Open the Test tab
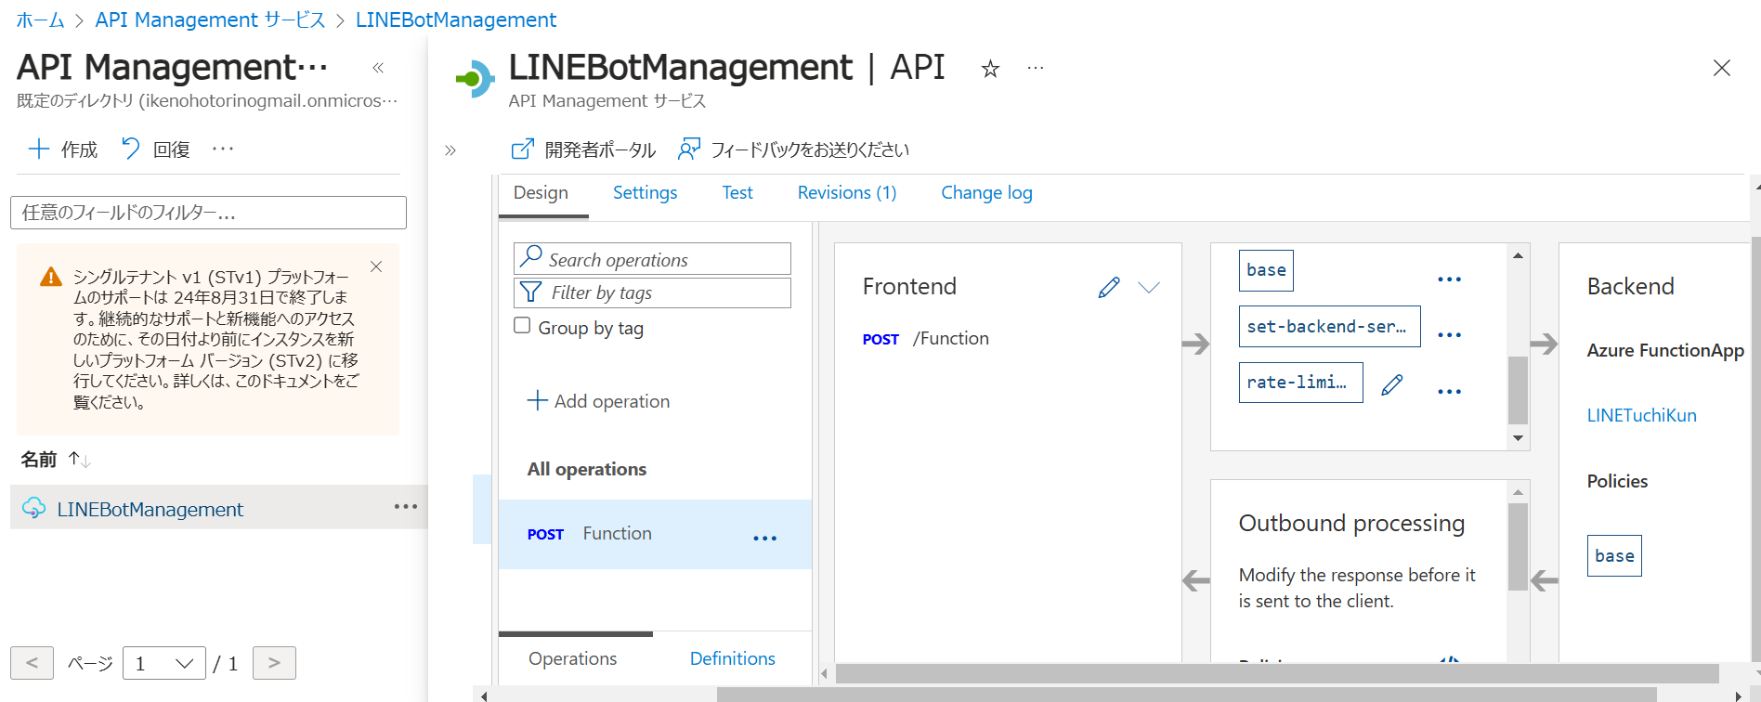 coord(737,193)
